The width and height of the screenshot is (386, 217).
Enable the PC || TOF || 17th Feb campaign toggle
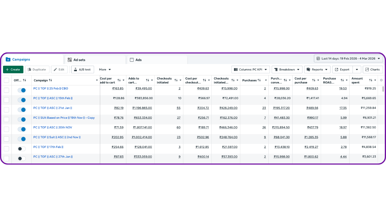21,149
